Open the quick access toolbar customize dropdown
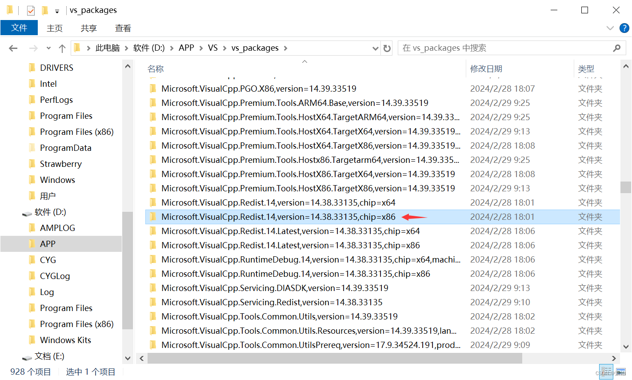This screenshot has height=380, width=632. coord(56,10)
